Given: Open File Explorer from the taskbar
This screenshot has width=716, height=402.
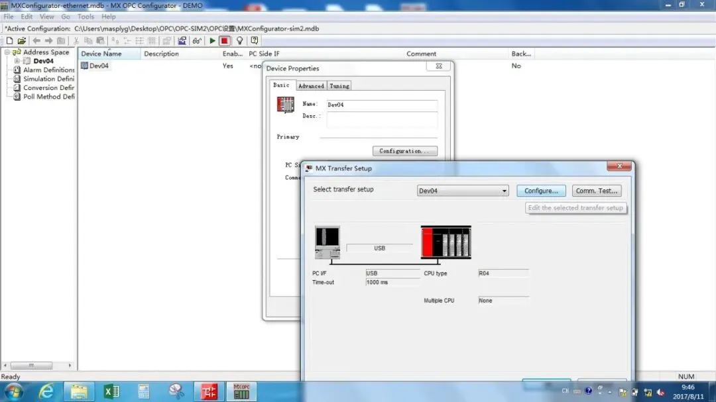Looking at the screenshot, I should (x=78, y=391).
